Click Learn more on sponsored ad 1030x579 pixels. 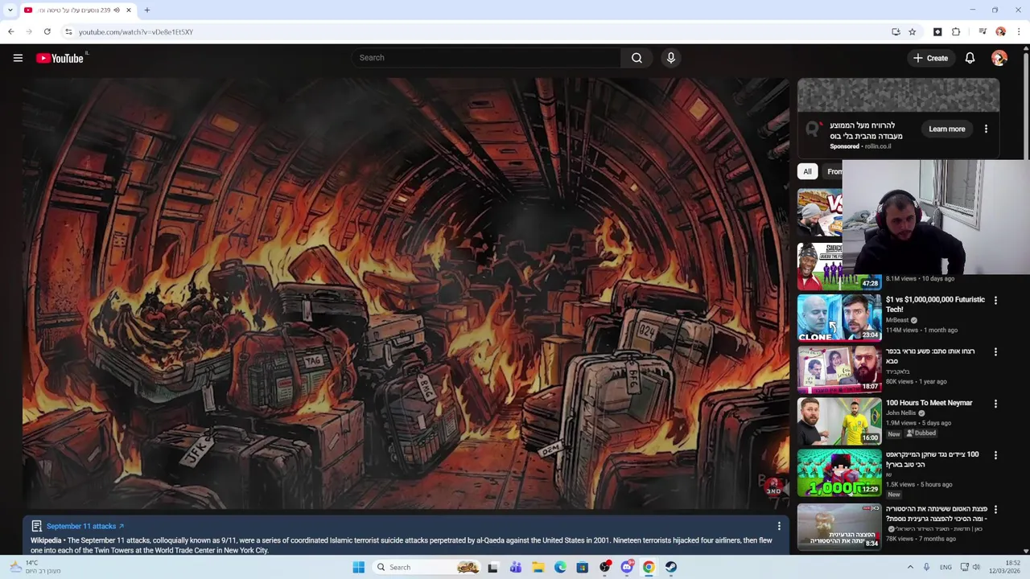946,129
